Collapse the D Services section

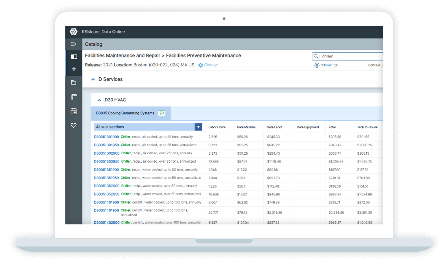point(93,79)
